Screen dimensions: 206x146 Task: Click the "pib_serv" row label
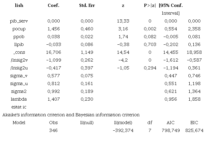pyautogui.click(x=19, y=21)
